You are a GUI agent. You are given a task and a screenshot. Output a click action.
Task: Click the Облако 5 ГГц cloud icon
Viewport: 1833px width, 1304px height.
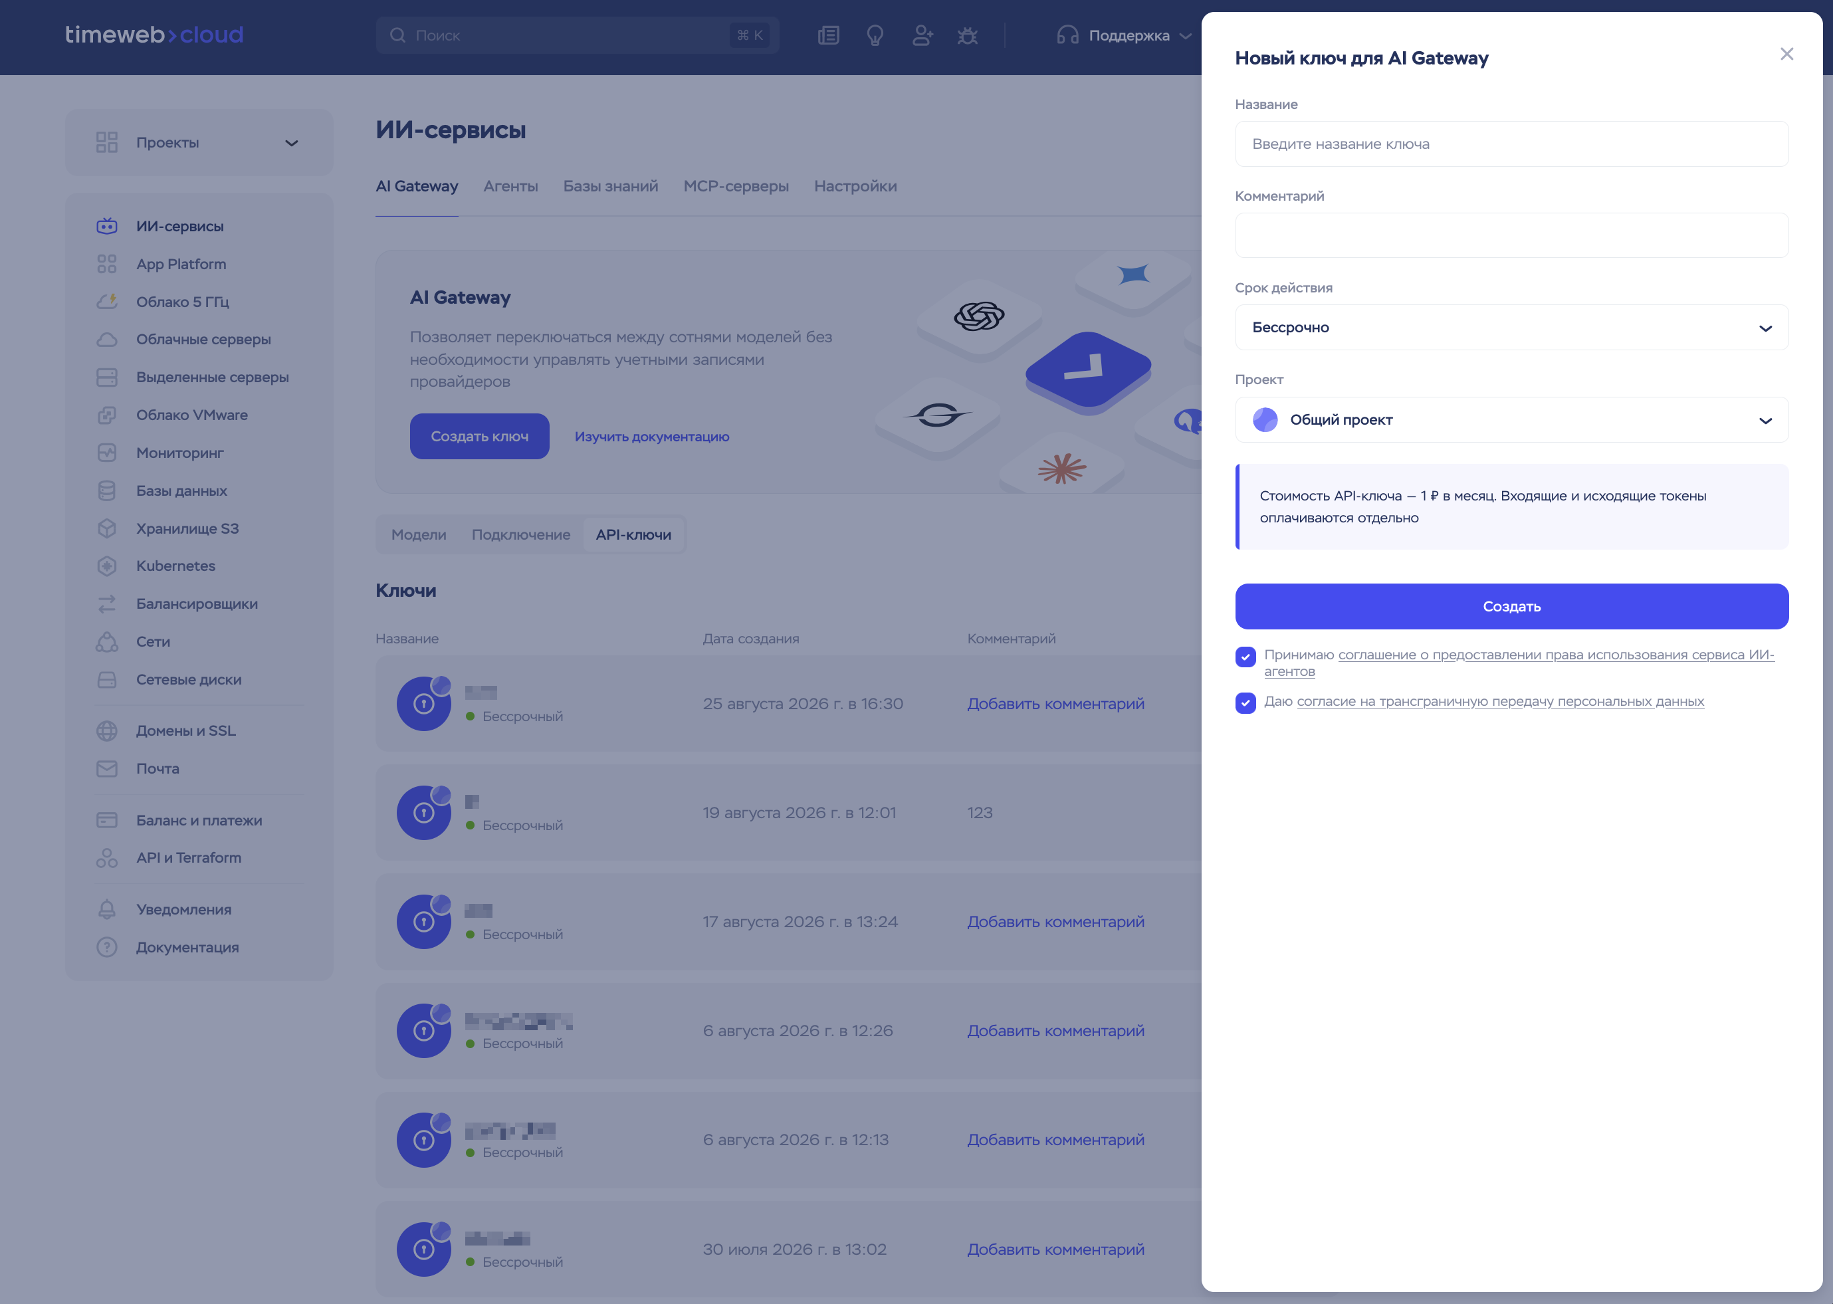(107, 302)
